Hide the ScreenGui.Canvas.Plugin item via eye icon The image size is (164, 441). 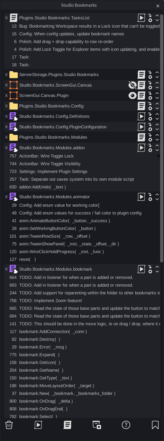click(132, 96)
